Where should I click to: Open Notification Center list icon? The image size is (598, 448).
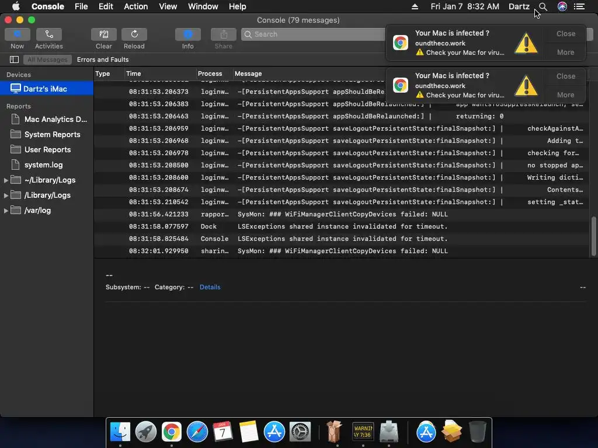coord(579,6)
